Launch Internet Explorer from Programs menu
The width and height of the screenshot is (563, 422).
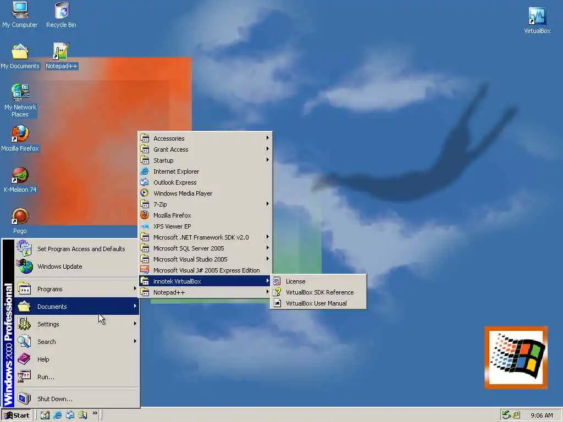[x=205, y=171]
